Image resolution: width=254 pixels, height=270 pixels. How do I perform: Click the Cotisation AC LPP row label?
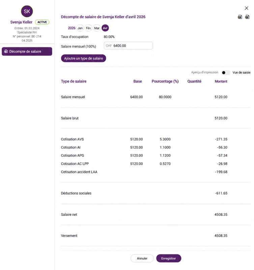[75, 164]
